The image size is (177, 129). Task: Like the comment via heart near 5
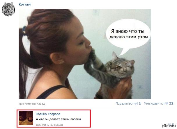pos(169,124)
